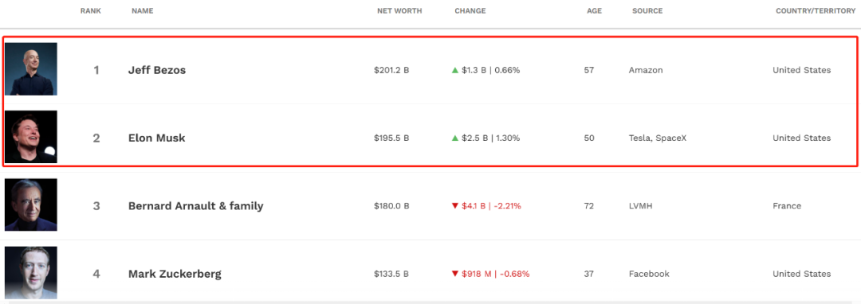Sort by CHANGE column header
The height and width of the screenshot is (304, 861).
click(470, 11)
